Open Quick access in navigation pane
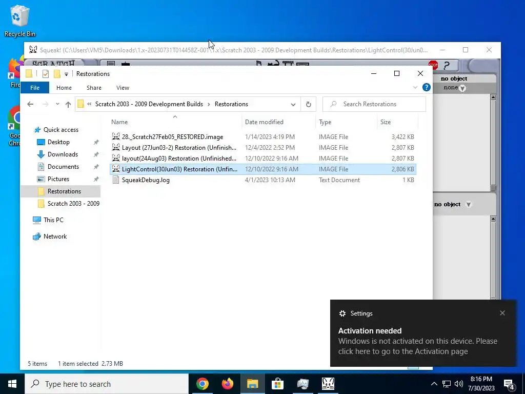The width and height of the screenshot is (525, 394). point(61,130)
